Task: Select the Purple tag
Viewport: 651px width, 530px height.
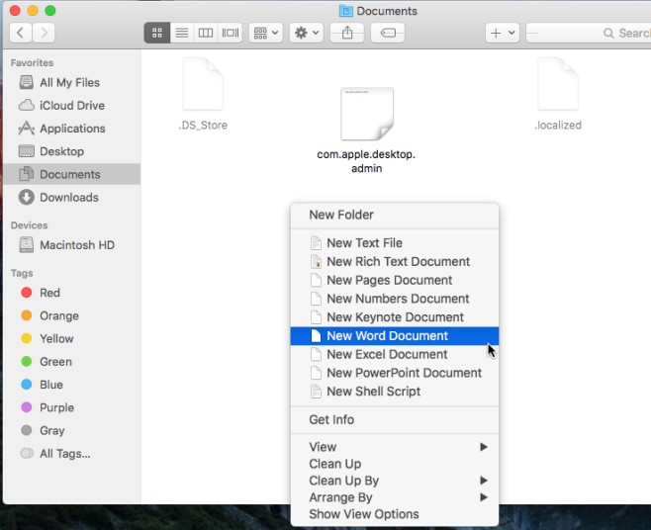Action: pyautogui.click(x=71, y=407)
